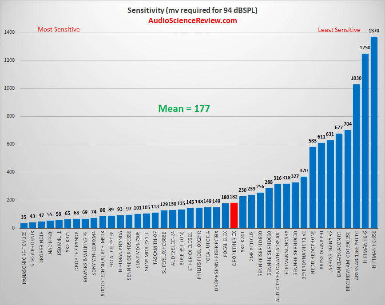The width and height of the screenshot is (385, 305).
Task: Select the data value "180"
Action: pos(225,197)
